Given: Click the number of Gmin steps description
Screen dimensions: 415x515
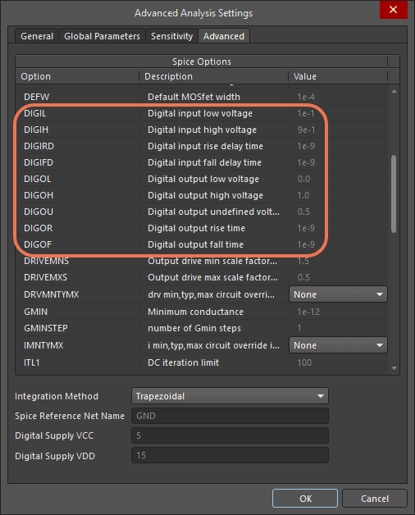Looking at the screenshot, I should (x=194, y=329).
